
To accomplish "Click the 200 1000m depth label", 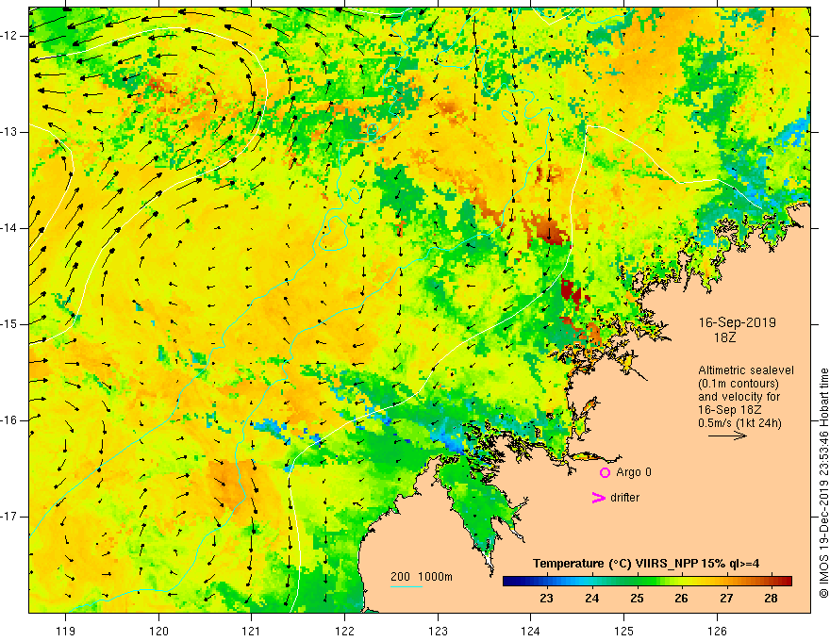I will pos(422,577).
